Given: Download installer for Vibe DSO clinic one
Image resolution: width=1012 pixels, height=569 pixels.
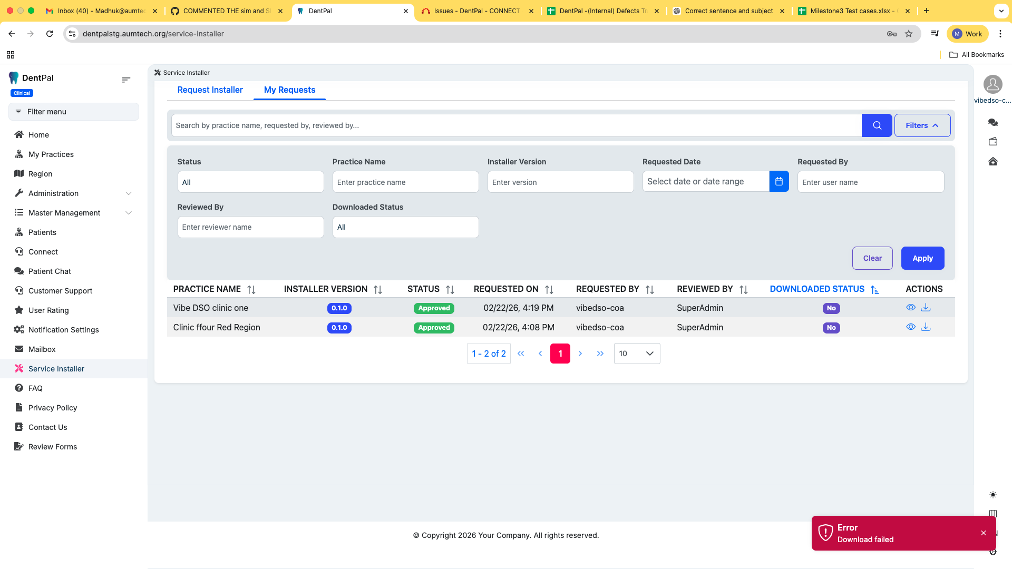Looking at the screenshot, I should [x=926, y=308].
